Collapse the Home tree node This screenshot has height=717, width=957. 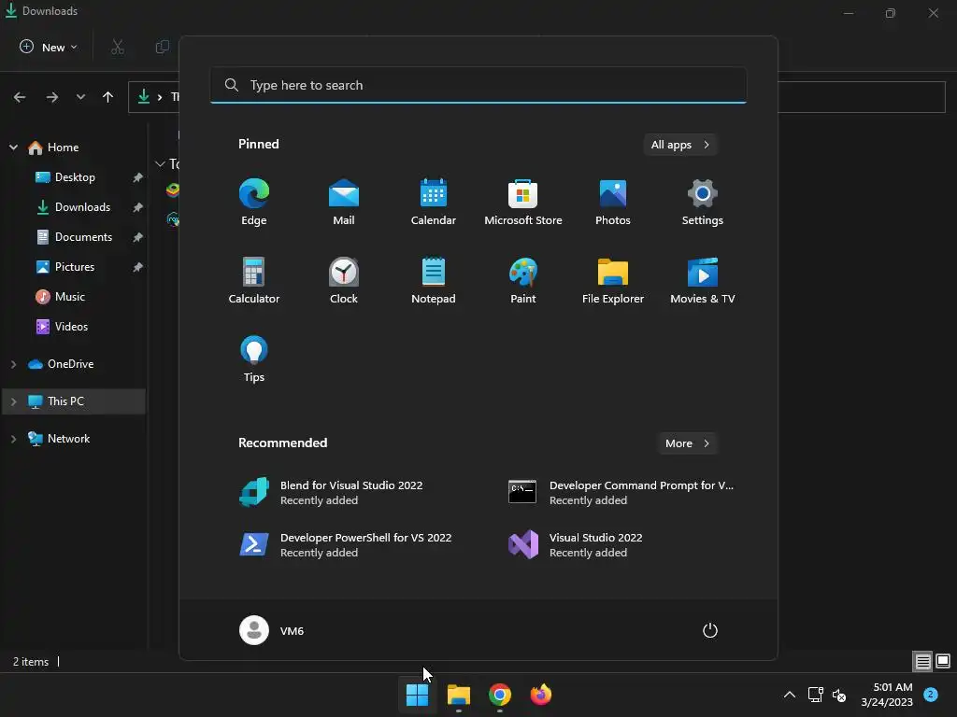coord(13,148)
